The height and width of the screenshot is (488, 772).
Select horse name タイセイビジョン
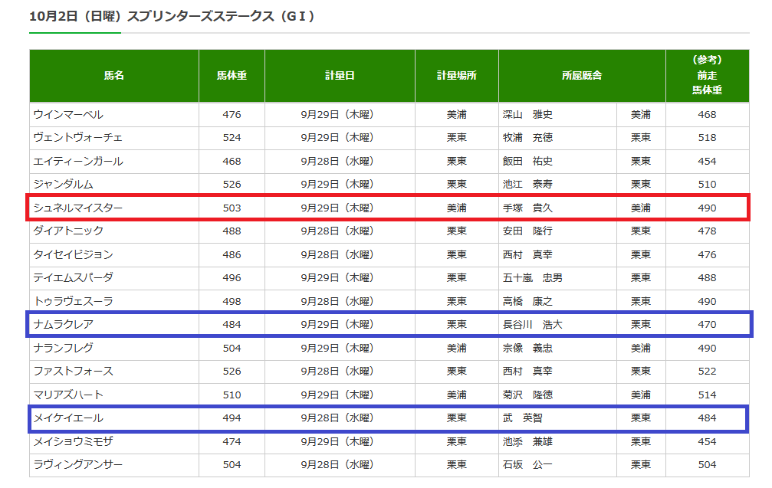(x=74, y=255)
